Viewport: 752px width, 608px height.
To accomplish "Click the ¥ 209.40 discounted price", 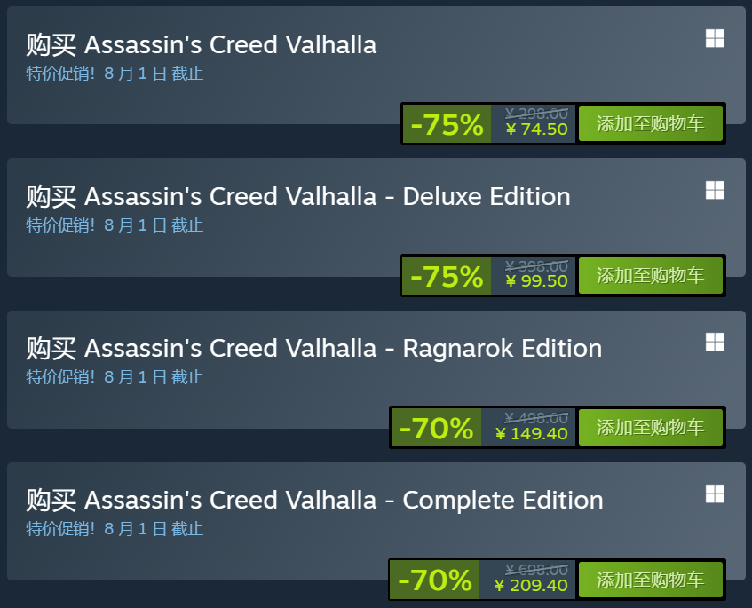I will [x=531, y=585].
